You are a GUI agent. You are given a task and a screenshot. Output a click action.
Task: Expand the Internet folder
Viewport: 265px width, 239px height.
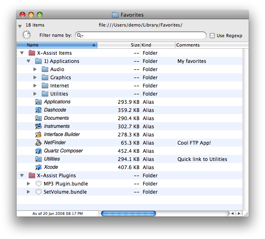tap(35, 85)
